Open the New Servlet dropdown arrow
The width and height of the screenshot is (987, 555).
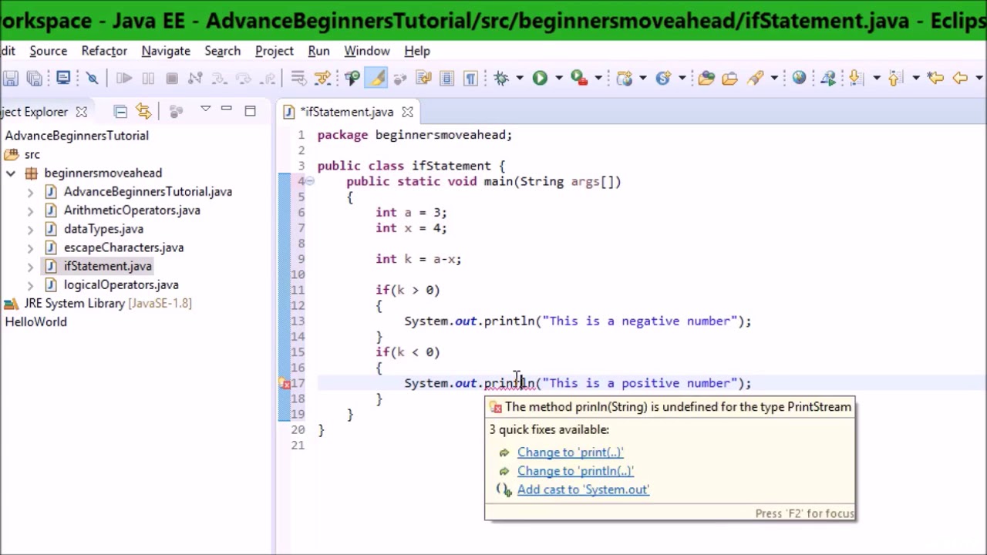[682, 78]
